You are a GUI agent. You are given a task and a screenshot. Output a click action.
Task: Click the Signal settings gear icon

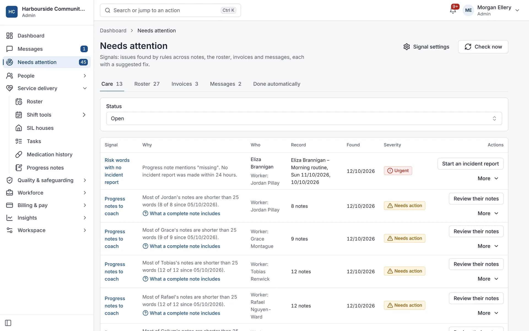407,47
